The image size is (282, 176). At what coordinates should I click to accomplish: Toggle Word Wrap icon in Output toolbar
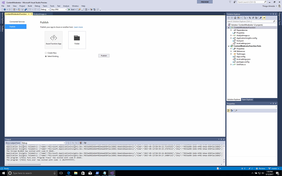tap(85, 143)
